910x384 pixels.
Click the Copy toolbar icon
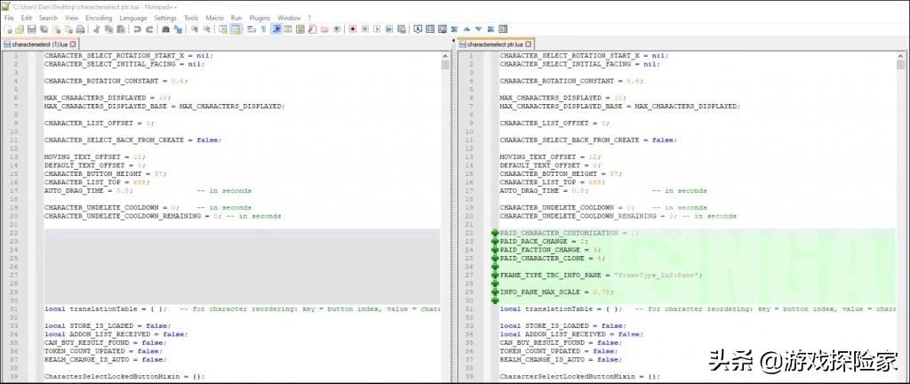pyautogui.click(x=108, y=29)
